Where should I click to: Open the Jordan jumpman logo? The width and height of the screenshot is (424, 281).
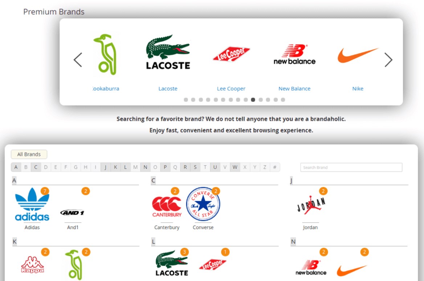pos(311,205)
